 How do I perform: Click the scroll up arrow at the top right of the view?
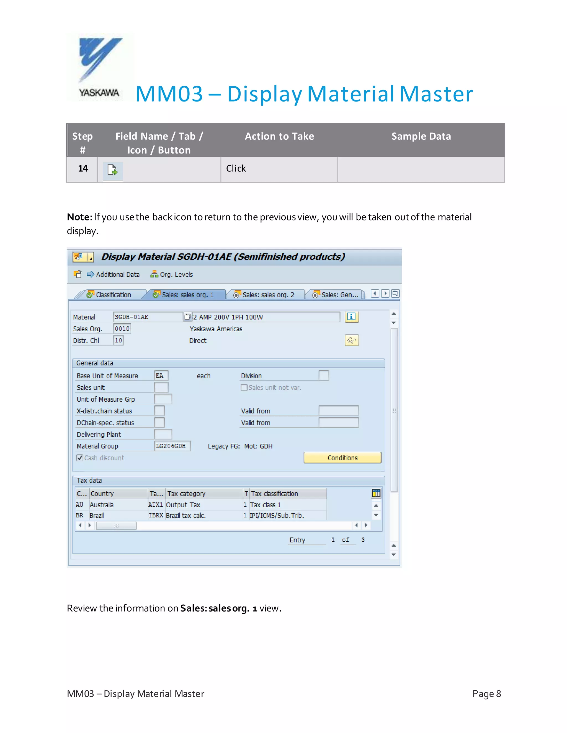click(x=394, y=314)
